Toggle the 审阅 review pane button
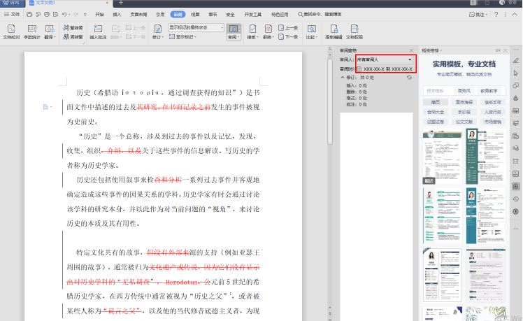Image resolution: width=523 pixels, height=321 pixels. pyautogui.click(x=234, y=32)
